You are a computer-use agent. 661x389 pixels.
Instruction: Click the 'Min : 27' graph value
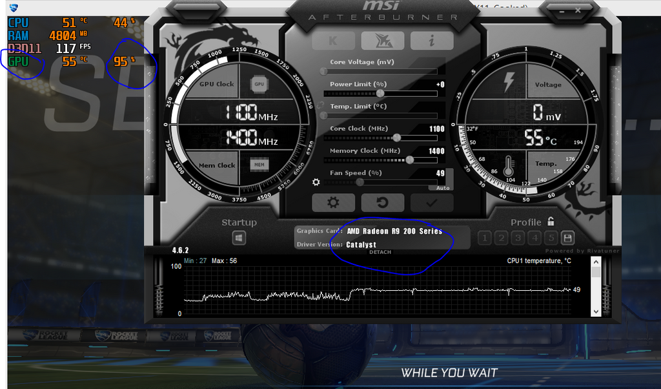pyautogui.click(x=195, y=261)
